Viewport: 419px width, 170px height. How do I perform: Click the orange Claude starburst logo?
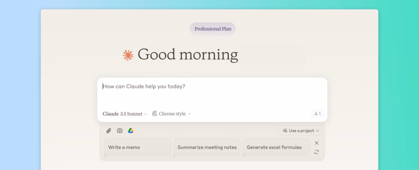128,55
